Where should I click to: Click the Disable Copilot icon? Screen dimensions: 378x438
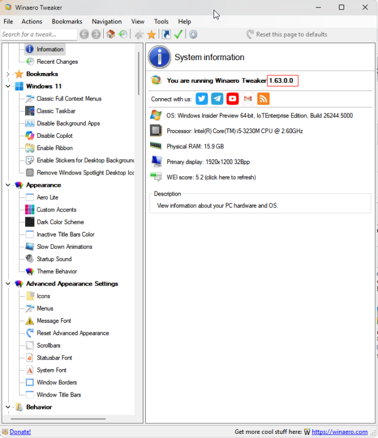point(30,135)
